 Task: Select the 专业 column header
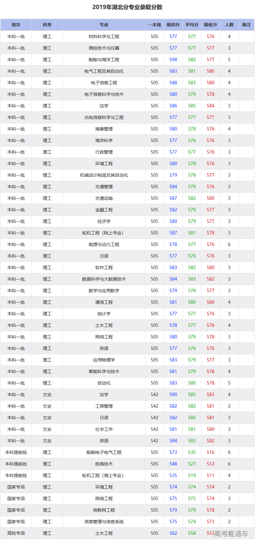(104, 25)
